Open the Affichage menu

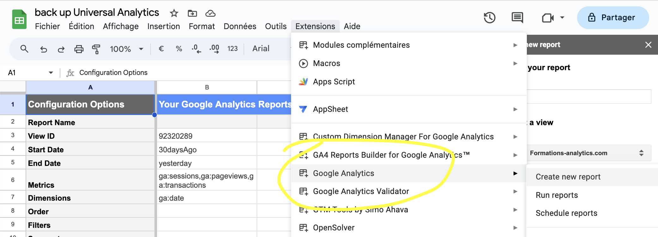[121, 26]
